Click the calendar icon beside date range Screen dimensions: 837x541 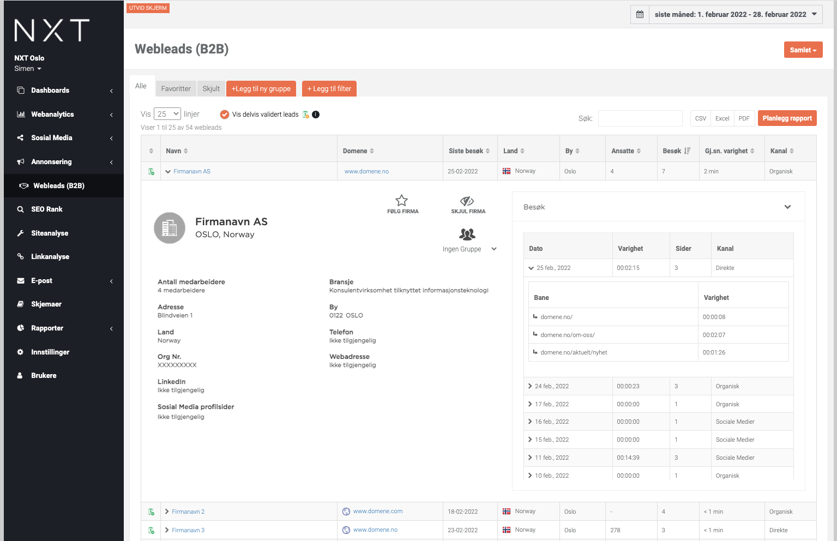[x=640, y=14]
